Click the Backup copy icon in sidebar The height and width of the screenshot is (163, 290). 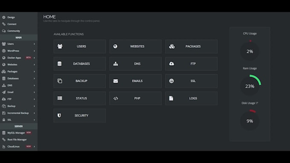[4, 106]
